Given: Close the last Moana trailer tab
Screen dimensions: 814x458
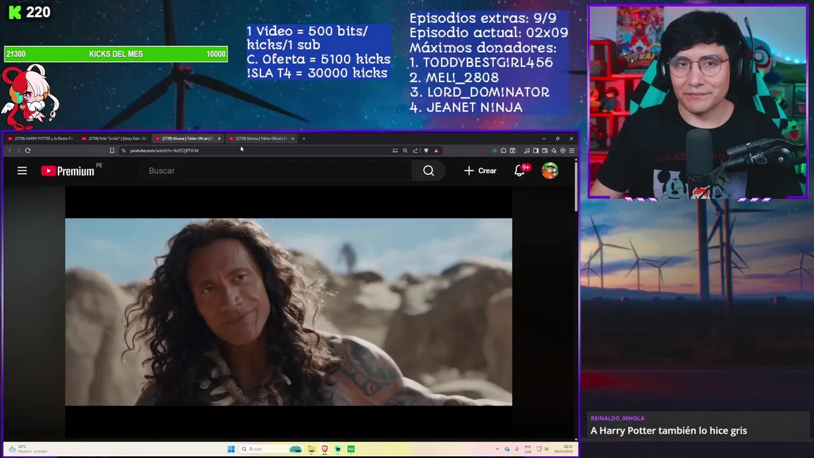Looking at the screenshot, I should pyautogui.click(x=293, y=138).
